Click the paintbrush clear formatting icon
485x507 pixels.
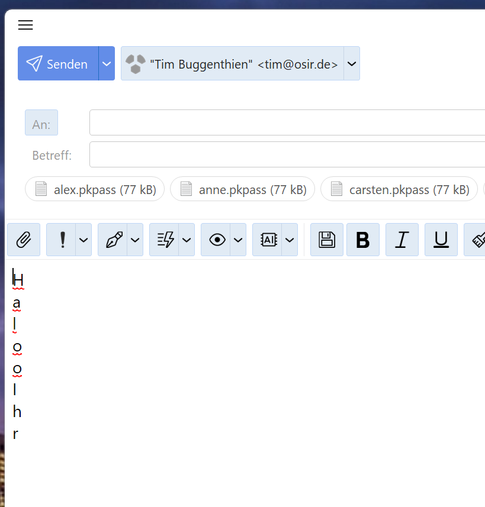(x=477, y=240)
